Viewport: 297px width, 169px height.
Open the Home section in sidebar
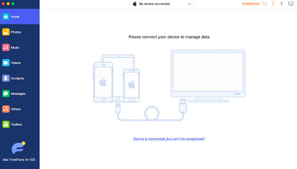[x=20, y=16]
